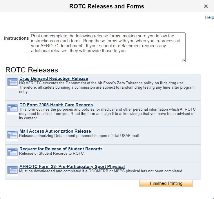Click the AFROTC Form 28 document icon

(x=12, y=170)
